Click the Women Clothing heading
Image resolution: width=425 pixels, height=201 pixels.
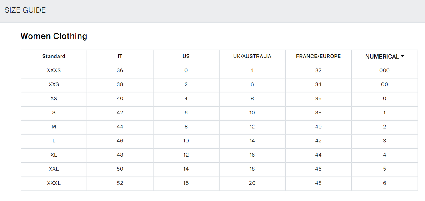[x=54, y=36]
